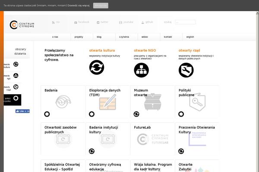Open the 'Badania' project card title
This screenshot has width=259, height=172.
point(51,90)
